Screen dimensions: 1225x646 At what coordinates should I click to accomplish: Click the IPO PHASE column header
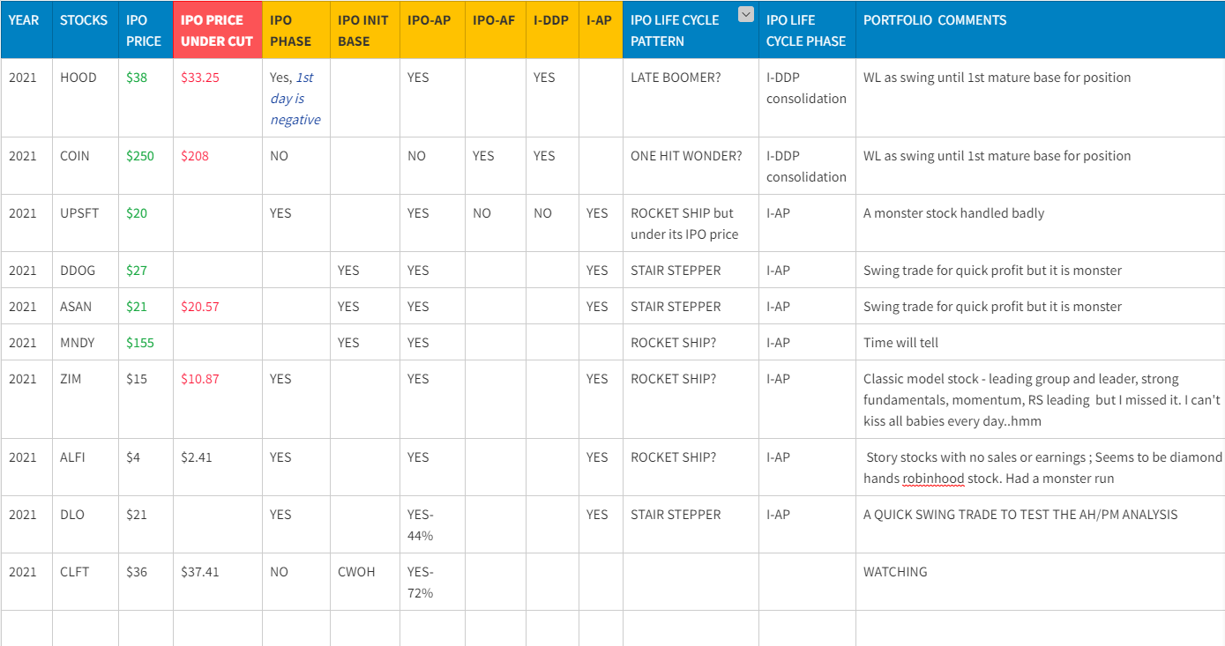click(x=295, y=30)
